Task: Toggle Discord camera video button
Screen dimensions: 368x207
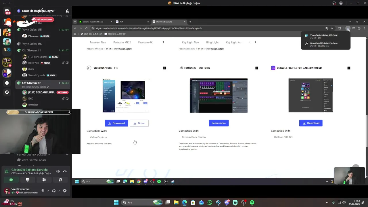Action: pos(11,180)
